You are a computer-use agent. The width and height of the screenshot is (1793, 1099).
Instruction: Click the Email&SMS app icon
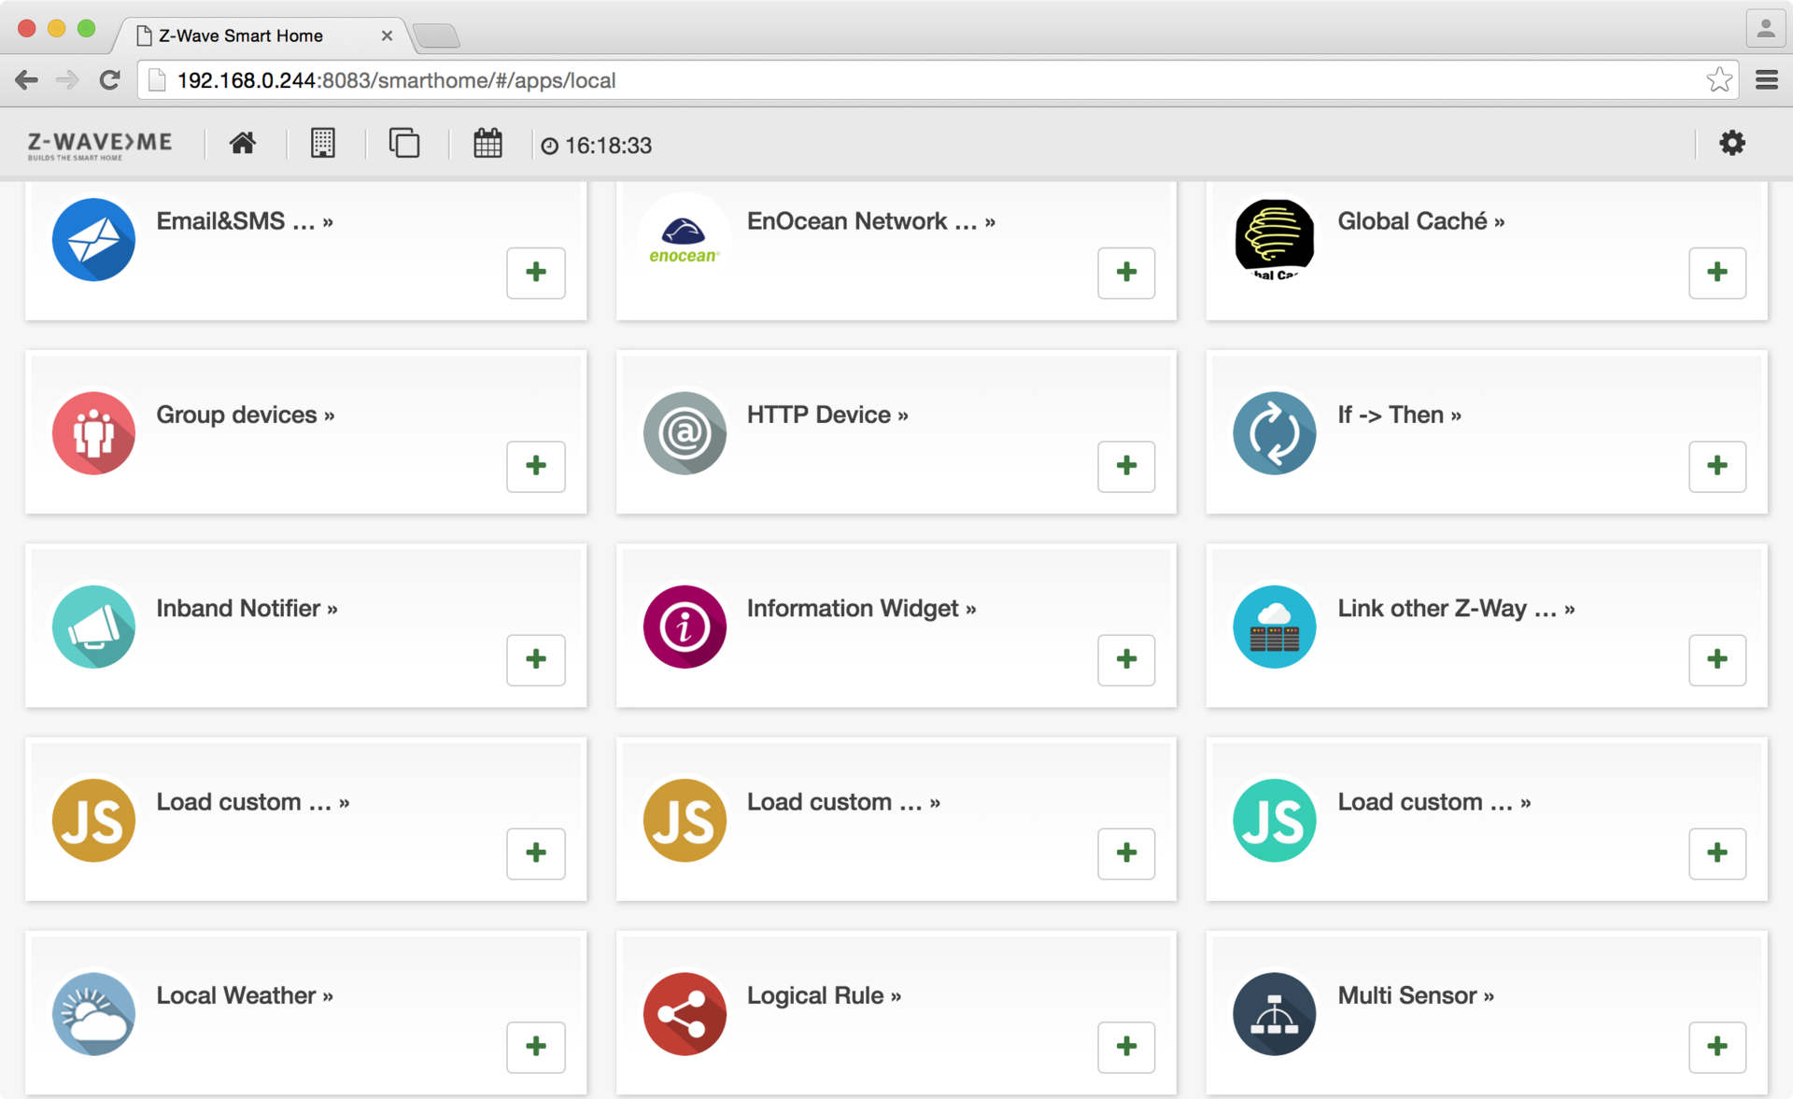coord(93,240)
